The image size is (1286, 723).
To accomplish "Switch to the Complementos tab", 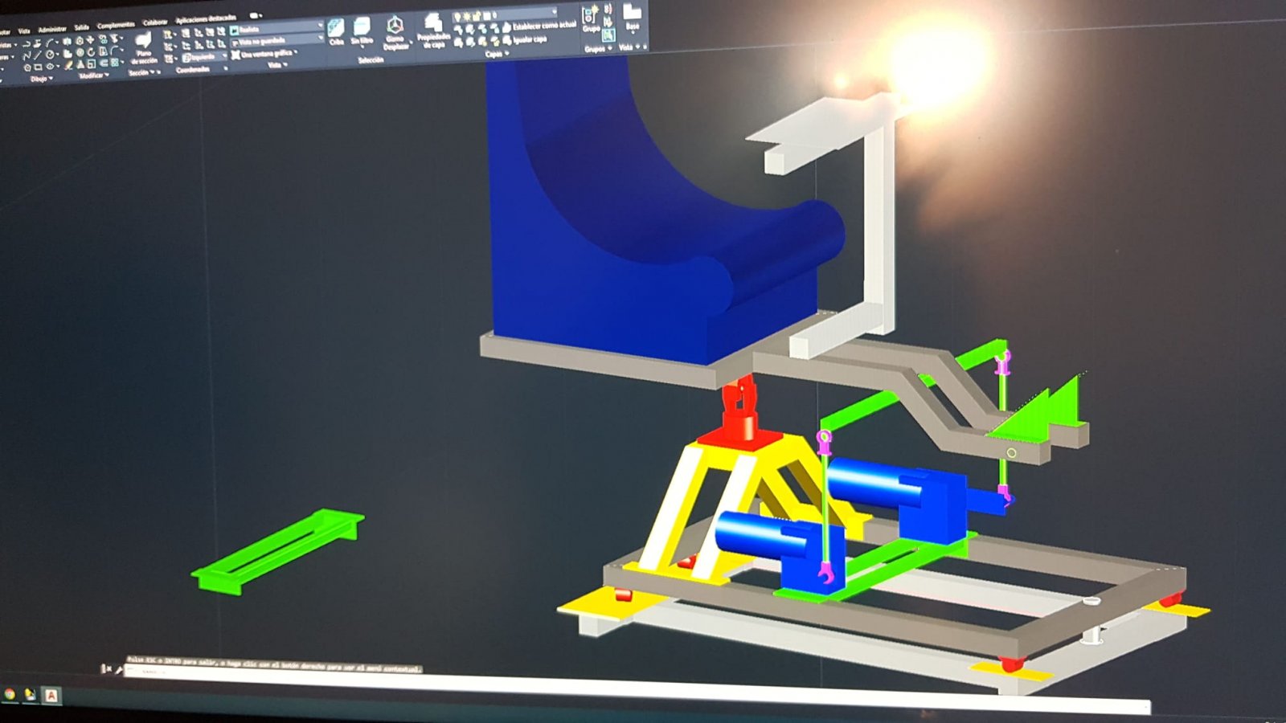I will pyautogui.click(x=116, y=25).
